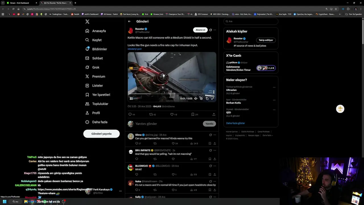The image size is (364, 205).
Task: Share Naka's reply
Action: point(215,190)
